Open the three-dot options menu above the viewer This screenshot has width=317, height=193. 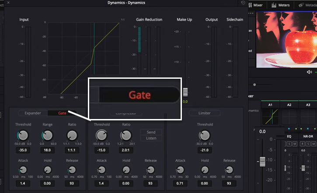coord(251,13)
